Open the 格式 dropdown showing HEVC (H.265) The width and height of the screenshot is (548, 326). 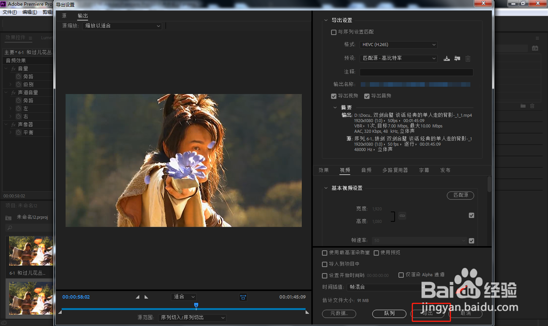pyautogui.click(x=398, y=45)
